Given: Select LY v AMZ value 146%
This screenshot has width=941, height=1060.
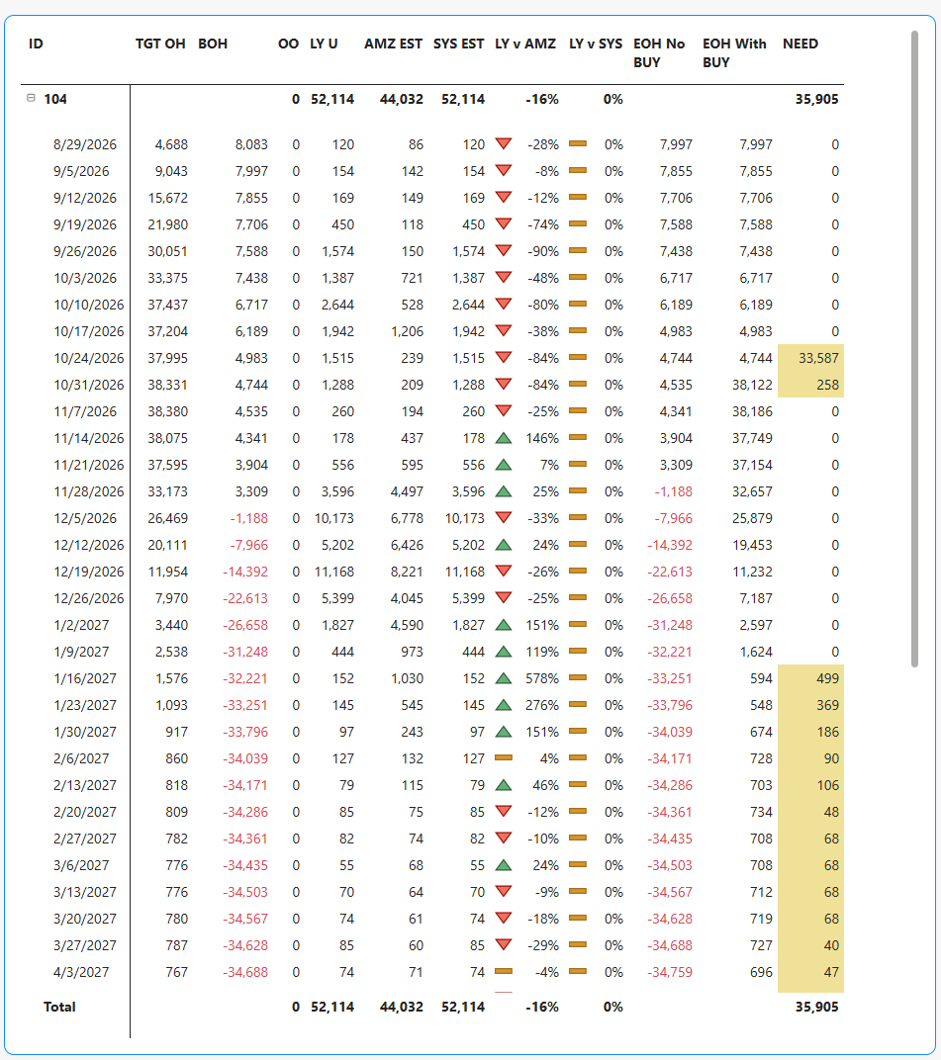Looking at the screenshot, I should [x=542, y=438].
